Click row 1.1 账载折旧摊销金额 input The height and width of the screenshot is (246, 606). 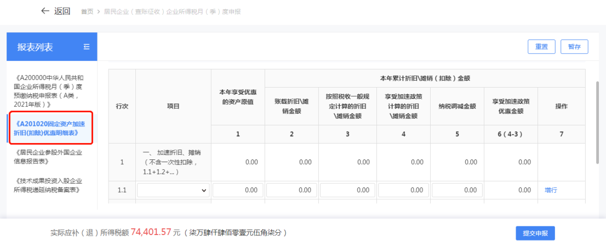point(291,190)
